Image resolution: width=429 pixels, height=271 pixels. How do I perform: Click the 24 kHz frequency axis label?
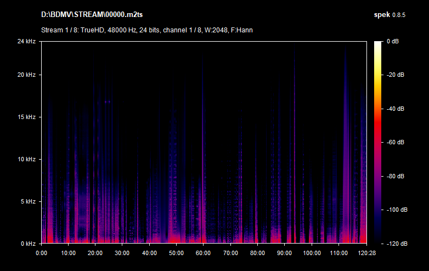(x=26, y=41)
